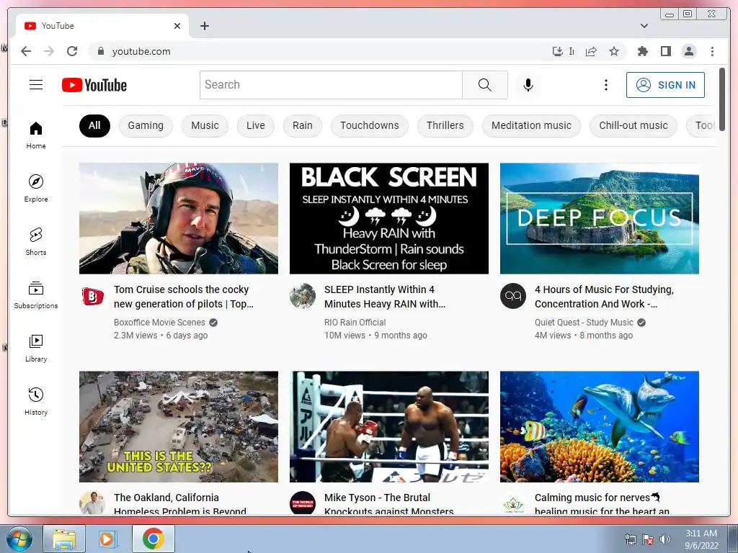Viewport: 738px width, 553px height.
Task: Open 'SLEEP Instantly Within 4 Minutes' title
Action: 385,297
